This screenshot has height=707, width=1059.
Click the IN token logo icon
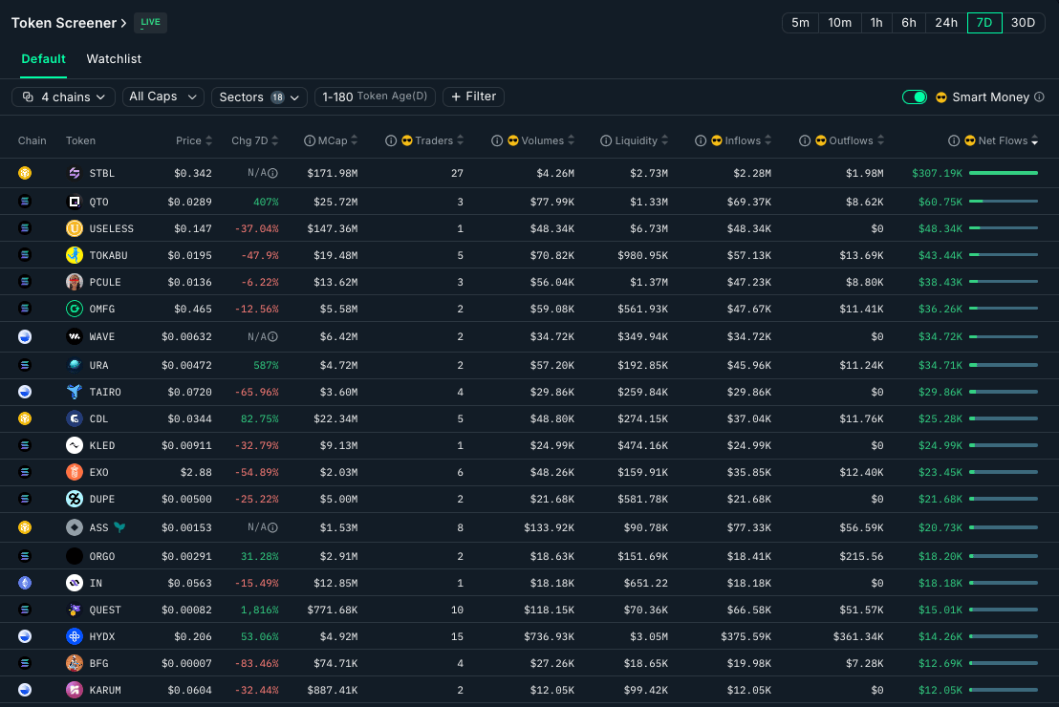coord(75,583)
